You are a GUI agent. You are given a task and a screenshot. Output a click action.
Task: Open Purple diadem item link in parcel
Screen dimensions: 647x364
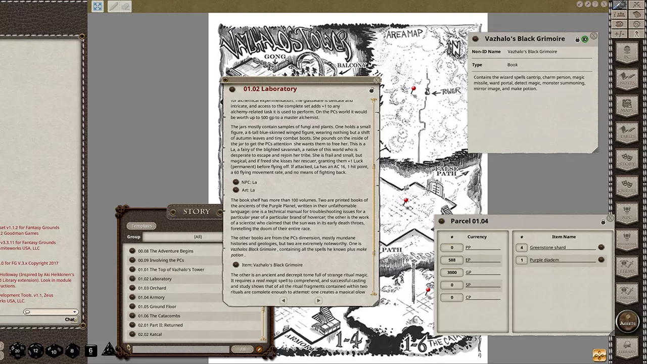(x=601, y=260)
